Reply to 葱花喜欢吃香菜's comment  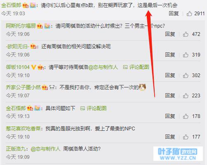coord(170,137)
